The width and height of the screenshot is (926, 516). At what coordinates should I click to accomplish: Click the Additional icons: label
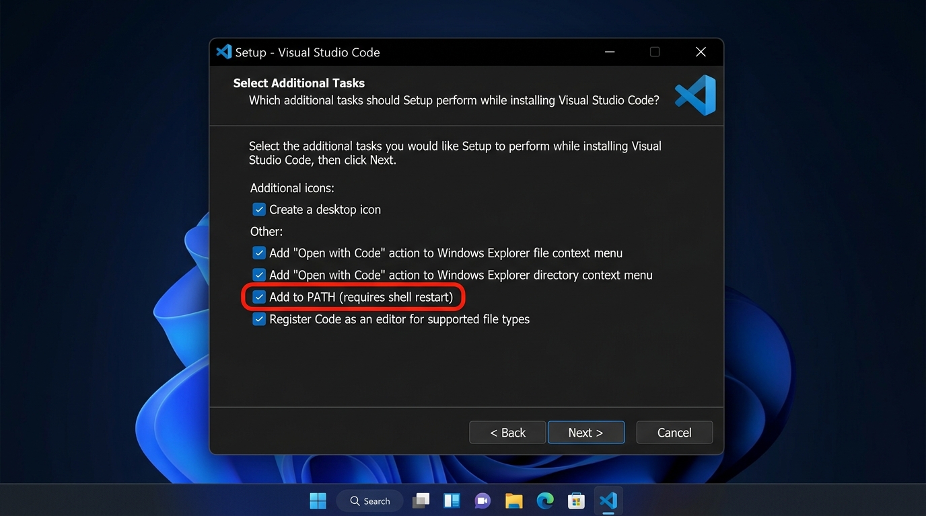pyautogui.click(x=292, y=188)
